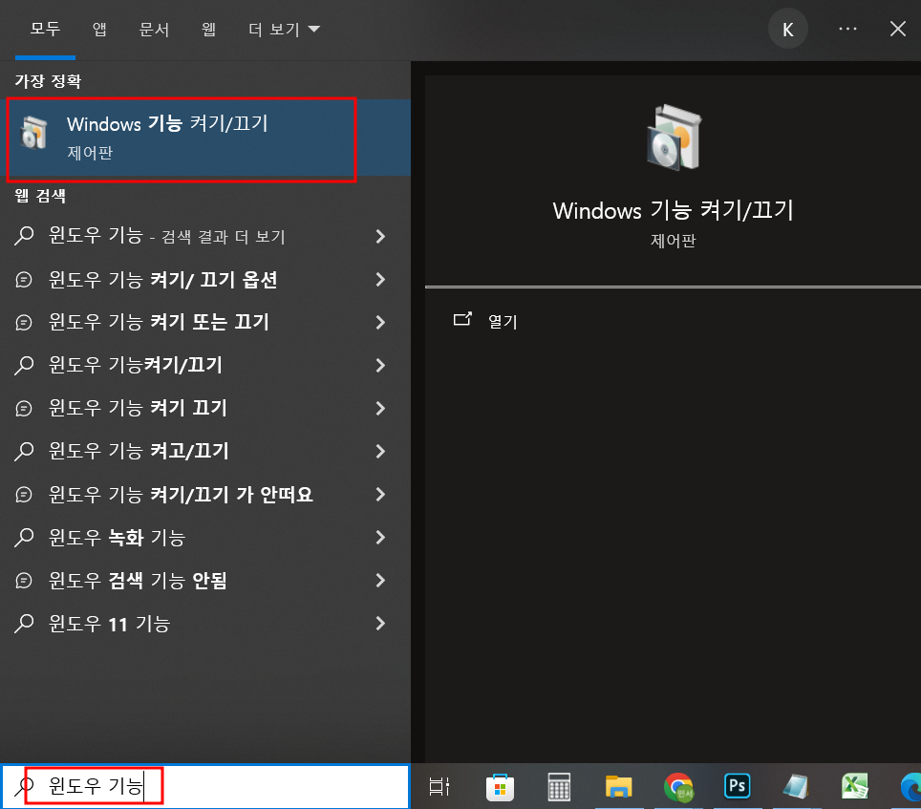This screenshot has width=921, height=809.
Task: Expand chevron for 윈도우 11 기능
Action: coord(380,623)
